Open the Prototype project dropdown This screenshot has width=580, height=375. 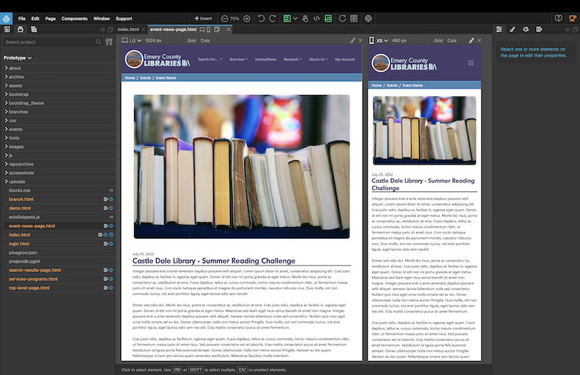17,57
